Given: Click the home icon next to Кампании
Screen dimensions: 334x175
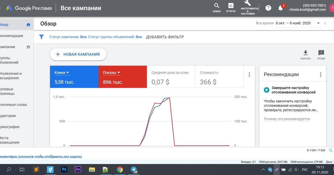Looking at the screenshot, I should pos(28,47).
